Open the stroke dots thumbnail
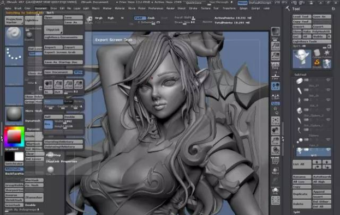The image size is (340, 215). 14,57
